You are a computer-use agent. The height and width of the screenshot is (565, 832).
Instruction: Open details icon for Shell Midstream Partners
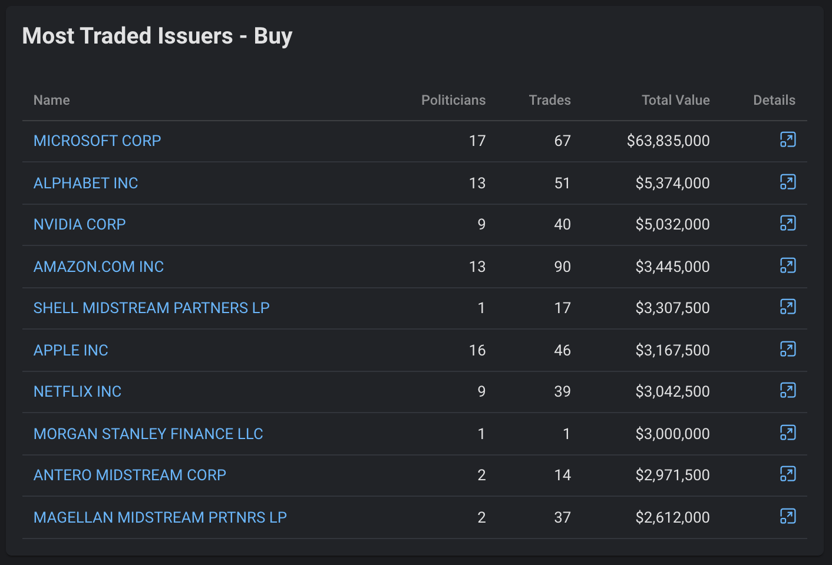tap(788, 307)
